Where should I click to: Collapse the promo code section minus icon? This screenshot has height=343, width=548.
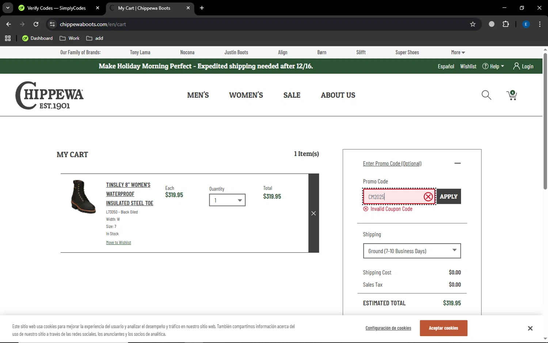point(457,163)
